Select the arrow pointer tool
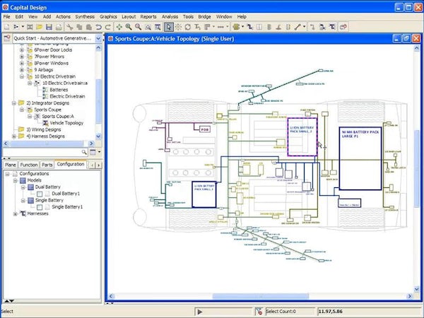The height and width of the screenshot is (318, 424). [169, 27]
